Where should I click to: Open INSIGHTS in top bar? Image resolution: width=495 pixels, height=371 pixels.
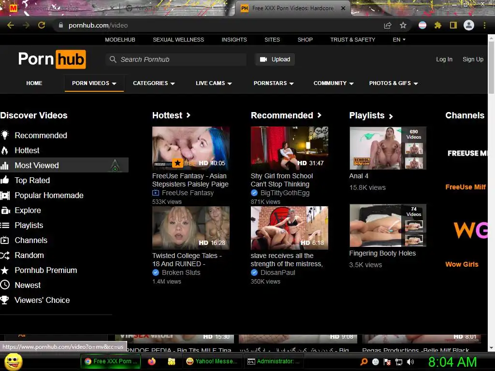click(x=234, y=40)
